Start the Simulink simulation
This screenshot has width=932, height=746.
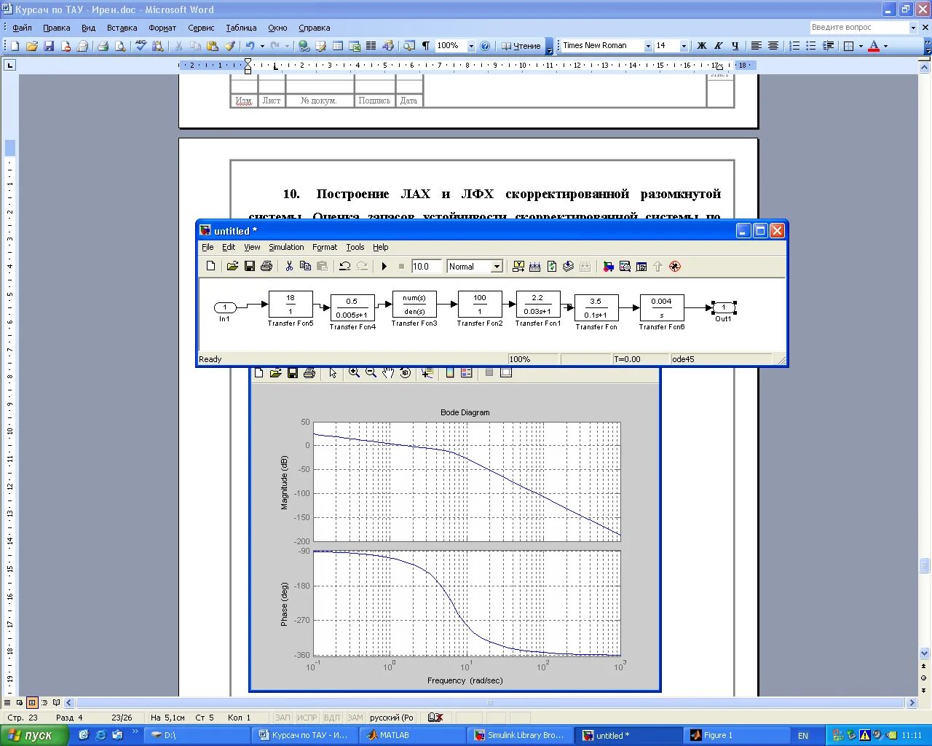tap(384, 267)
